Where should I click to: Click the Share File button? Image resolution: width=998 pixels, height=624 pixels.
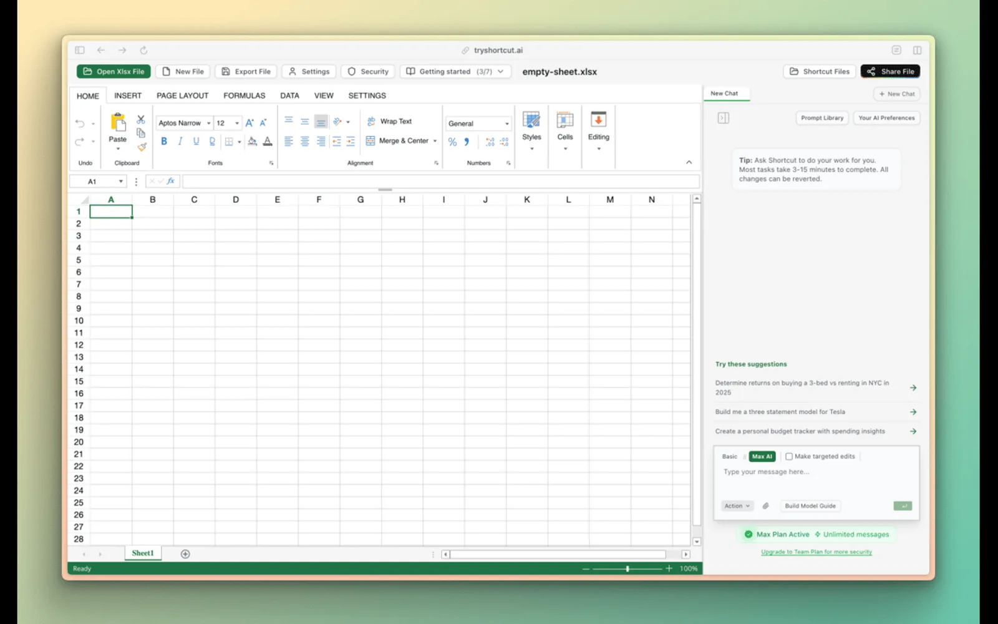click(x=890, y=72)
